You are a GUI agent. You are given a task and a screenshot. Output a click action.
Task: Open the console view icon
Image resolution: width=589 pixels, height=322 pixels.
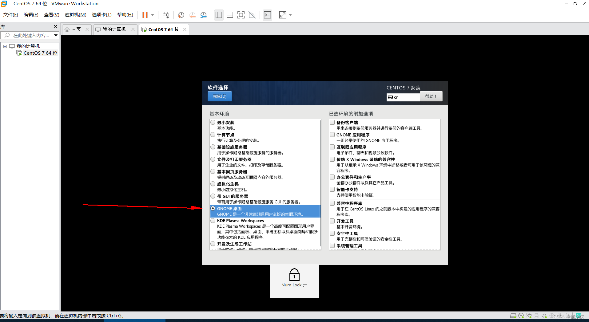click(267, 15)
